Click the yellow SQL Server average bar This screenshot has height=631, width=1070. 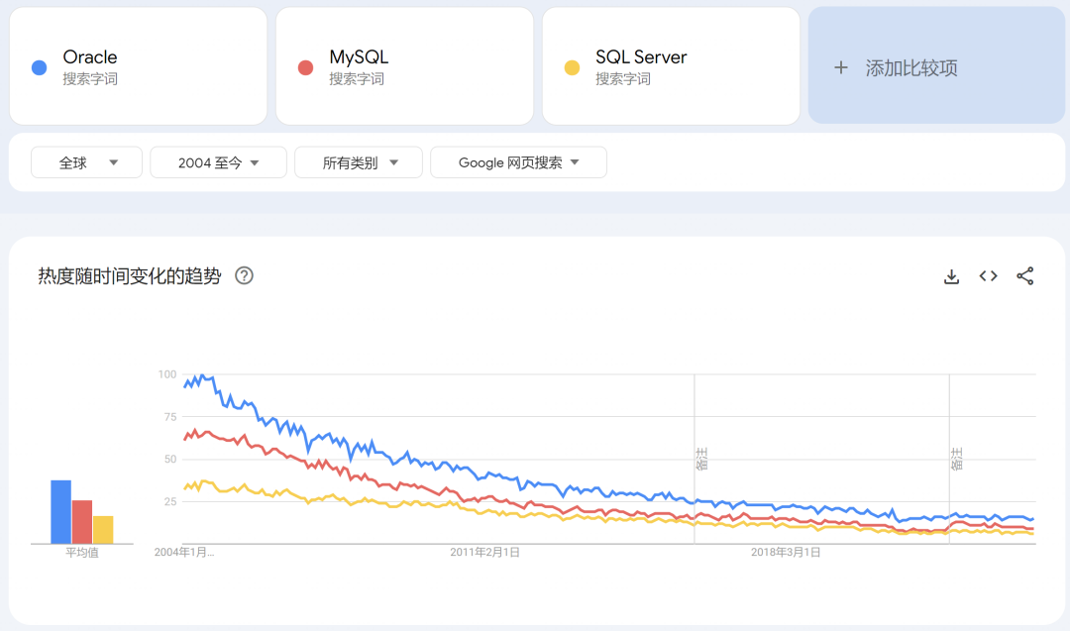click(103, 529)
